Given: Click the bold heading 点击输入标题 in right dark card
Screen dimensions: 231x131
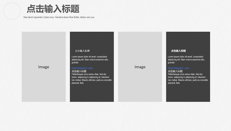Looking at the screenshot, I should 178,51.
